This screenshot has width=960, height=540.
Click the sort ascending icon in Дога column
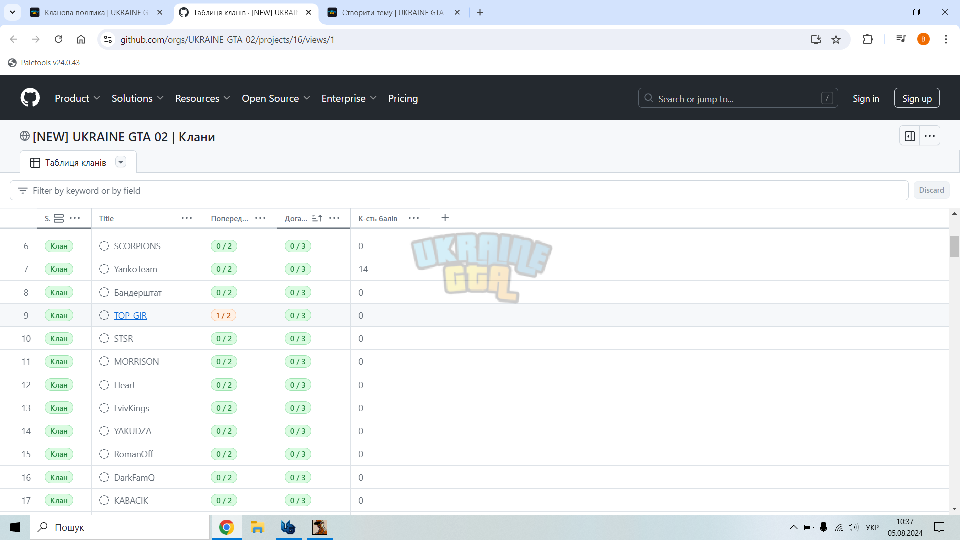pyautogui.click(x=317, y=218)
